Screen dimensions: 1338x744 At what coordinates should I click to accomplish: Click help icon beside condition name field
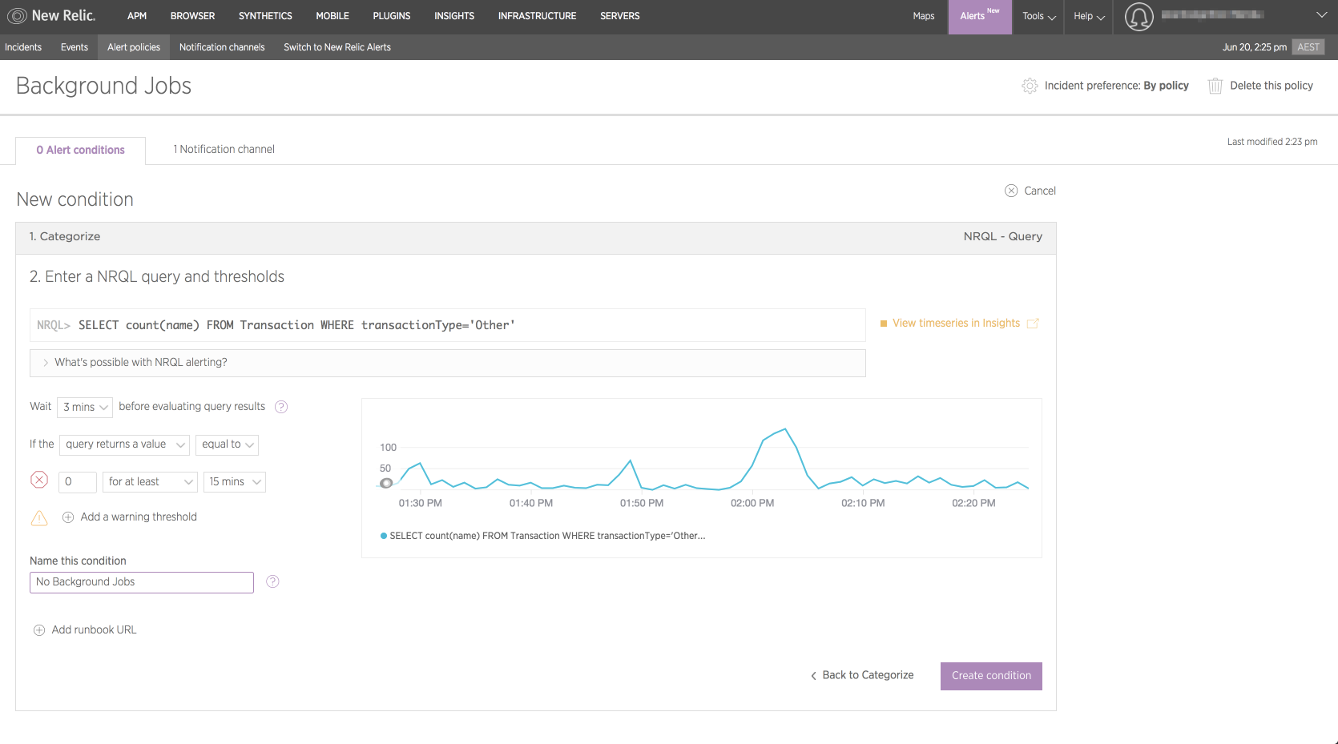272,581
